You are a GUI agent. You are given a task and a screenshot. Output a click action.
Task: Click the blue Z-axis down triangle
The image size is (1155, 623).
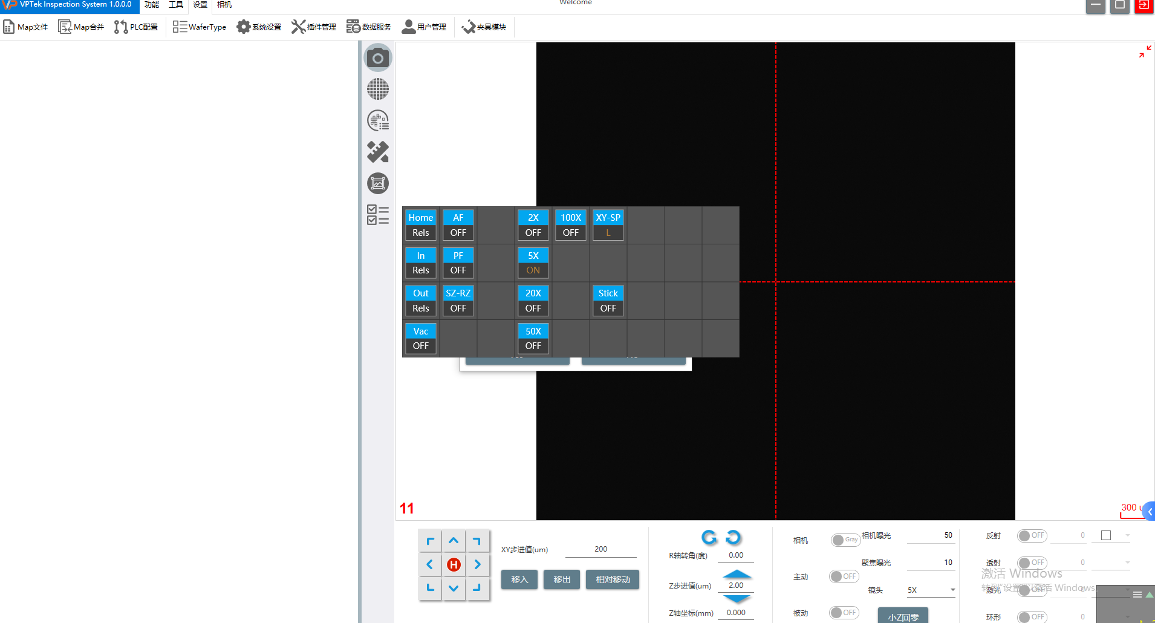click(x=737, y=599)
